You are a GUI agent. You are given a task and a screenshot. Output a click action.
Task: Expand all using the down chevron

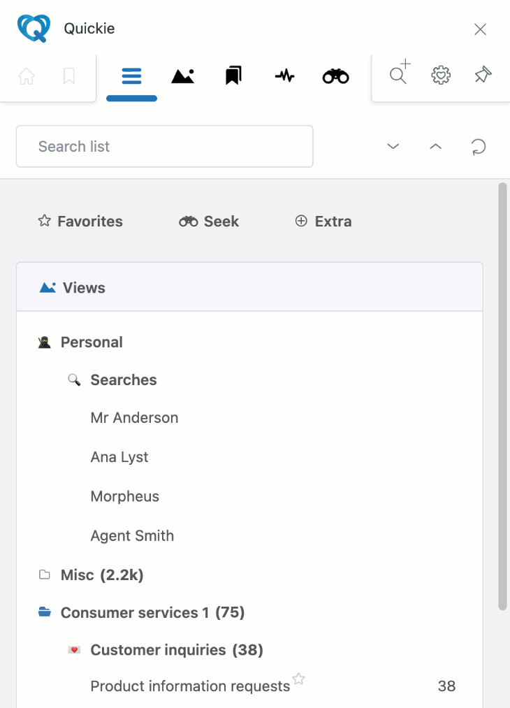point(393,146)
